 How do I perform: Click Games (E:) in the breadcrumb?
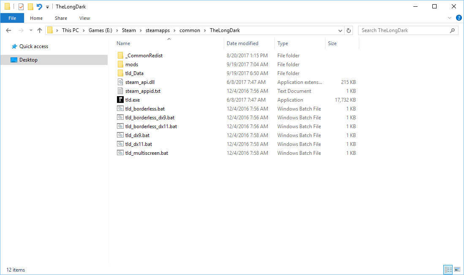[100, 30]
